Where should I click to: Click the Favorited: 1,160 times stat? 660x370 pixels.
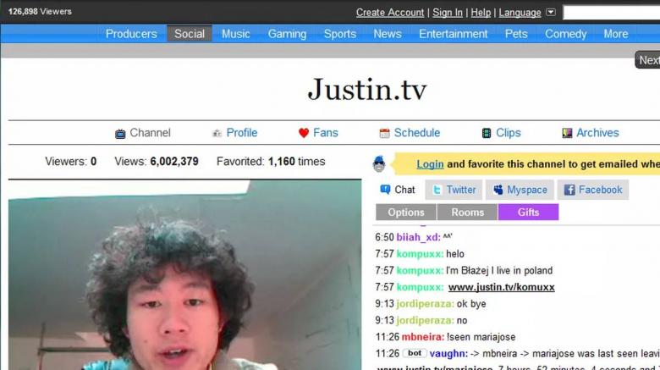271,162
